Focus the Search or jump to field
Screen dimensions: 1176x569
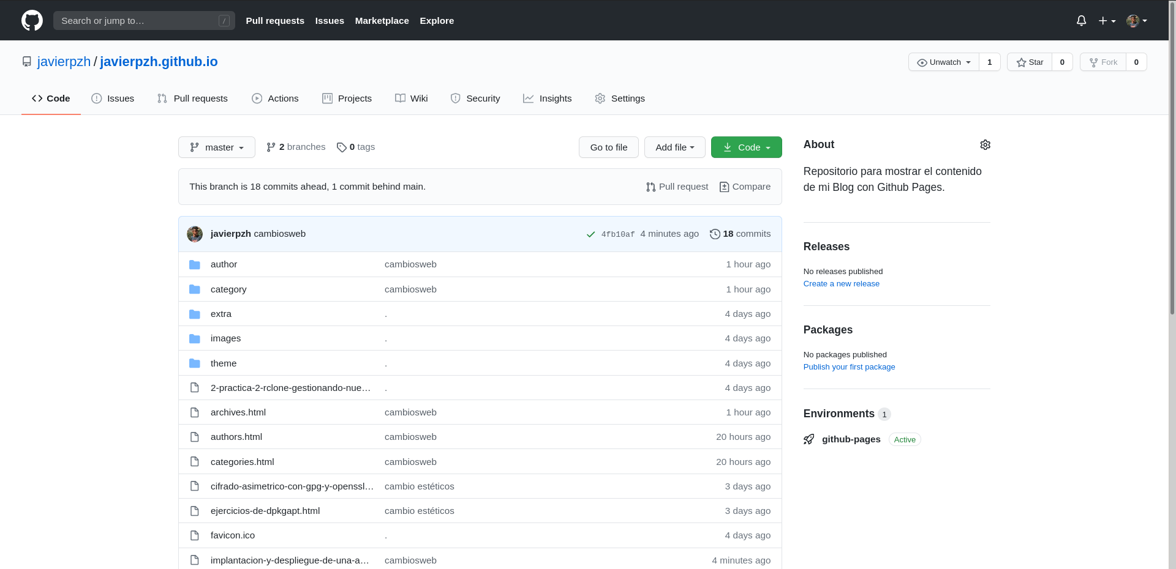click(144, 21)
